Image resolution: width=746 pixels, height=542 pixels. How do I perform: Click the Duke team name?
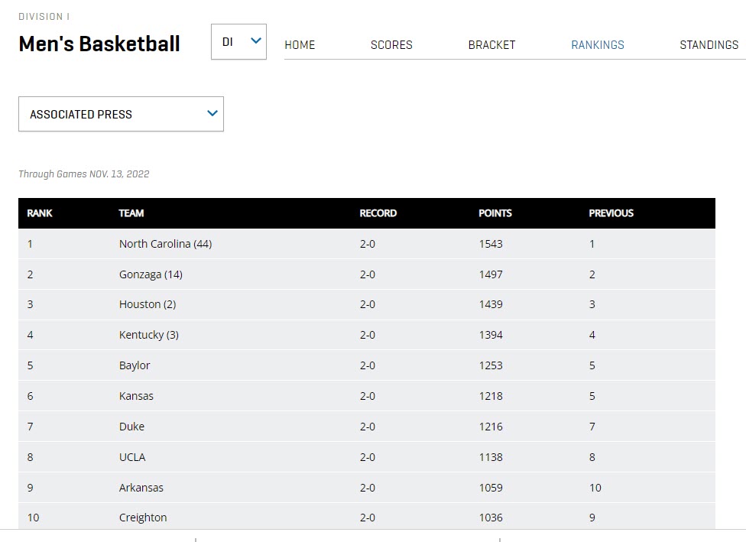coord(131,427)
